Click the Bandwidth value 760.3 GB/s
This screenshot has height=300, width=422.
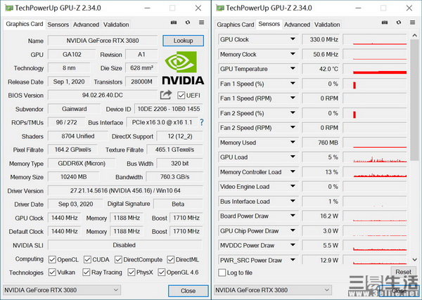174,177
